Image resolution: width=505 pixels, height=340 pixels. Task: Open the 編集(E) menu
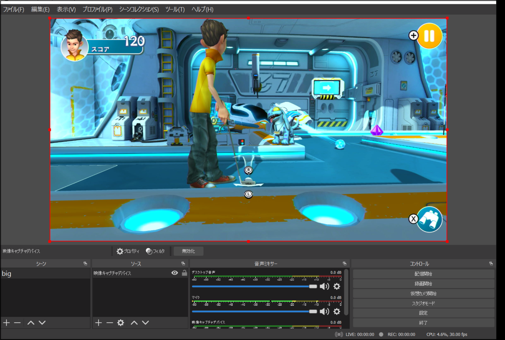click(40, 9)
